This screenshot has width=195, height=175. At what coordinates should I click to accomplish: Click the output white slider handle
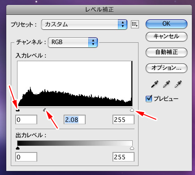point(132,148)
